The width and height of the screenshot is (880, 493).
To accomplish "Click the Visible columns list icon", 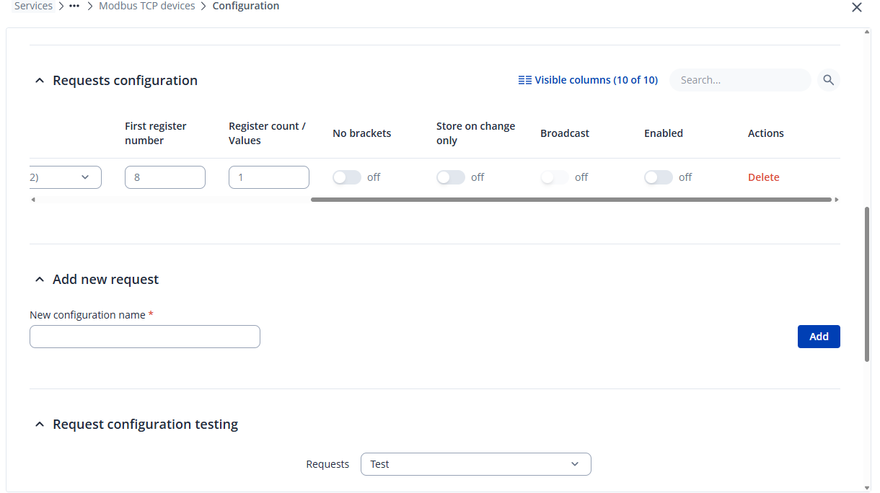I will click(x=524, y=80).
